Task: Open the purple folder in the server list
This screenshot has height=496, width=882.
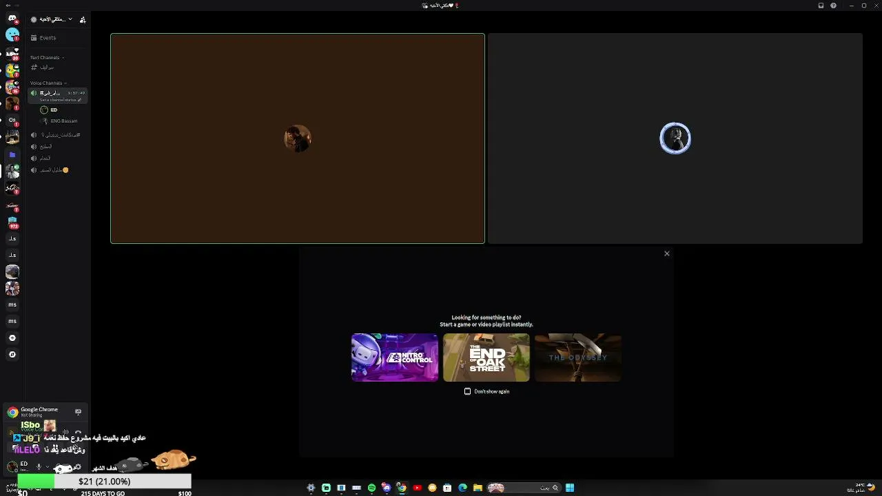Action: (12, 155)
